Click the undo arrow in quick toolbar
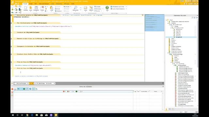Image resolution: width=209 pixels, height=117 pixels. click(12, 13)
